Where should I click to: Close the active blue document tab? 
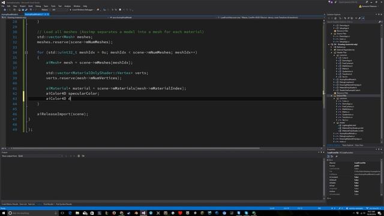coord(48,14)
